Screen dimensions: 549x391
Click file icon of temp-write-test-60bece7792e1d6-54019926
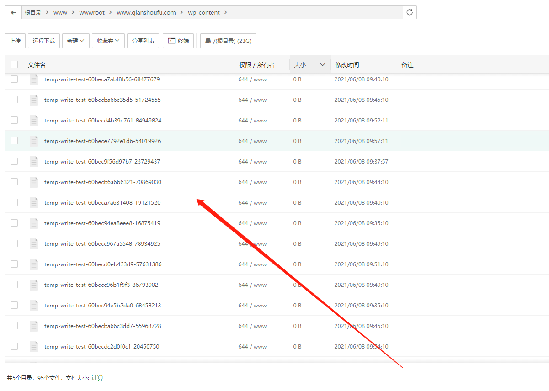(x=34, y=141)
